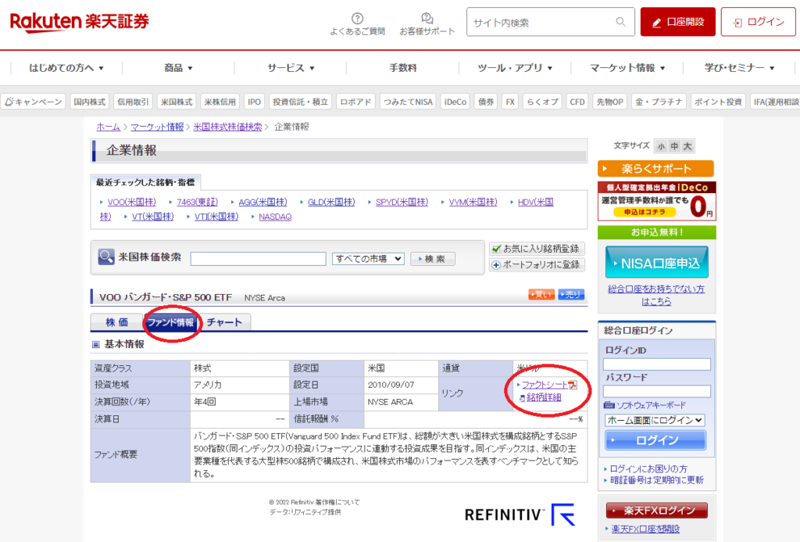Click the site search magnifier icon

(x=620, y=21)
